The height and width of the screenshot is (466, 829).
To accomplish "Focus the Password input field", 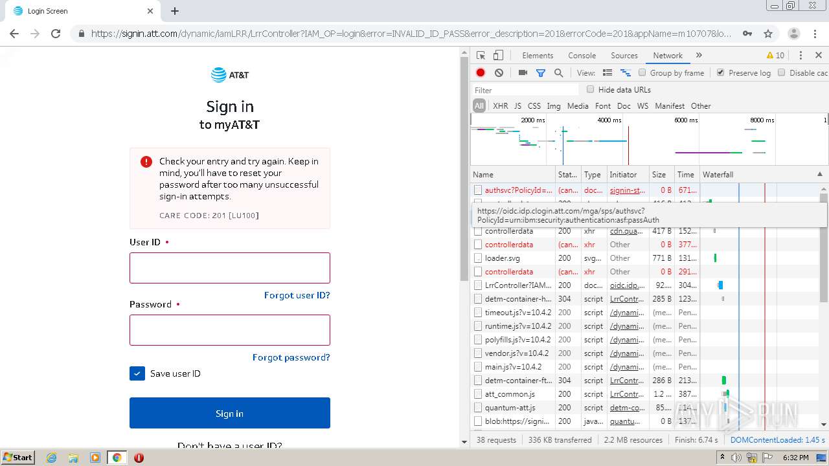I will [x=230, y=330].
